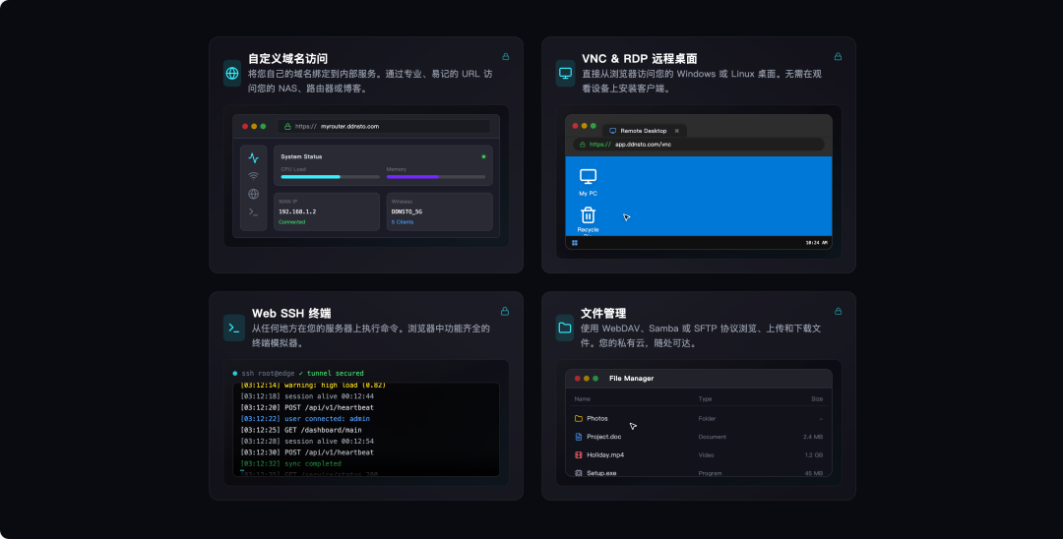Image resolution: width=1063 pixels, height=539 pixels.
Task: Click the 5 Clients link under Wireless
Action: [x=403, y=222]
